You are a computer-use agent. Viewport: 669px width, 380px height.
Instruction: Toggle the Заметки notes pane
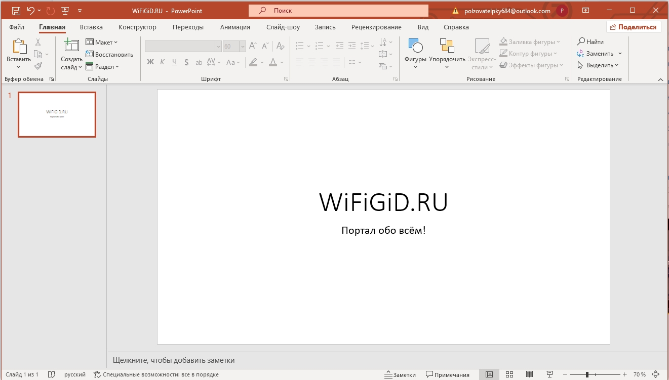[x=401, y=375]
